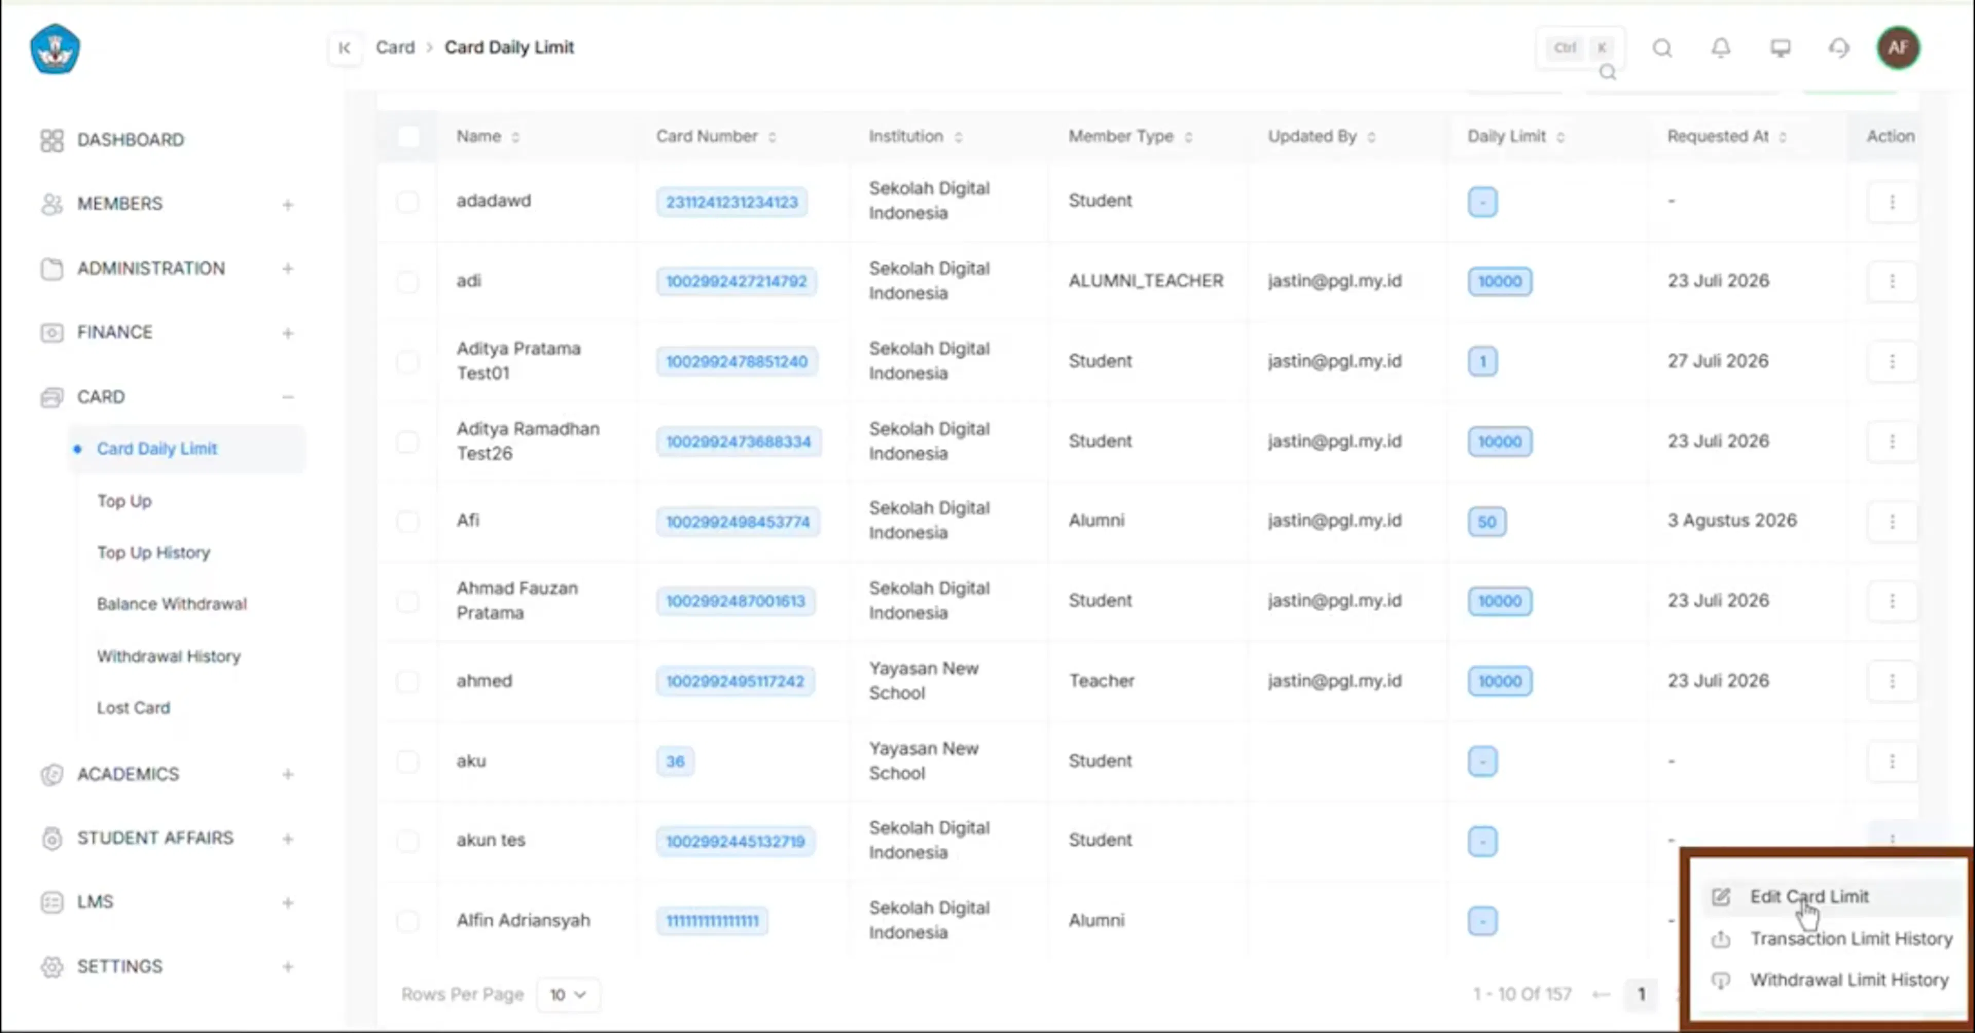Click the school logo icon
The image size is (1975, 1033).
[x=55, y=49]
